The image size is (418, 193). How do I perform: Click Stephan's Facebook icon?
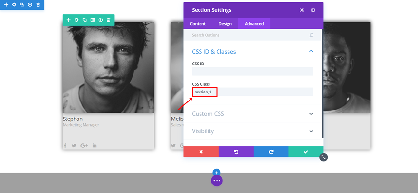(x=65, y=145)
